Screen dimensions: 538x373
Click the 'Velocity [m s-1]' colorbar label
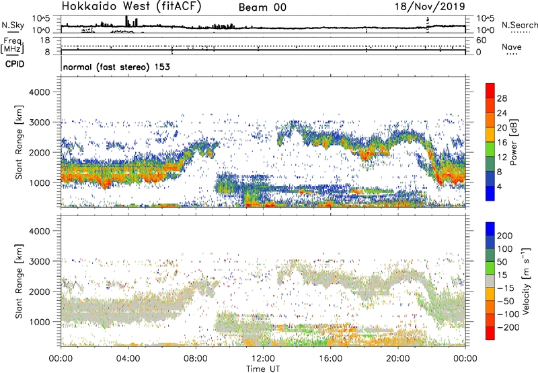click(525, 281)
